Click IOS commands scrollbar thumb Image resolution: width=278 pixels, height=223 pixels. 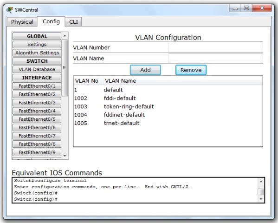[x=261, y=192]
